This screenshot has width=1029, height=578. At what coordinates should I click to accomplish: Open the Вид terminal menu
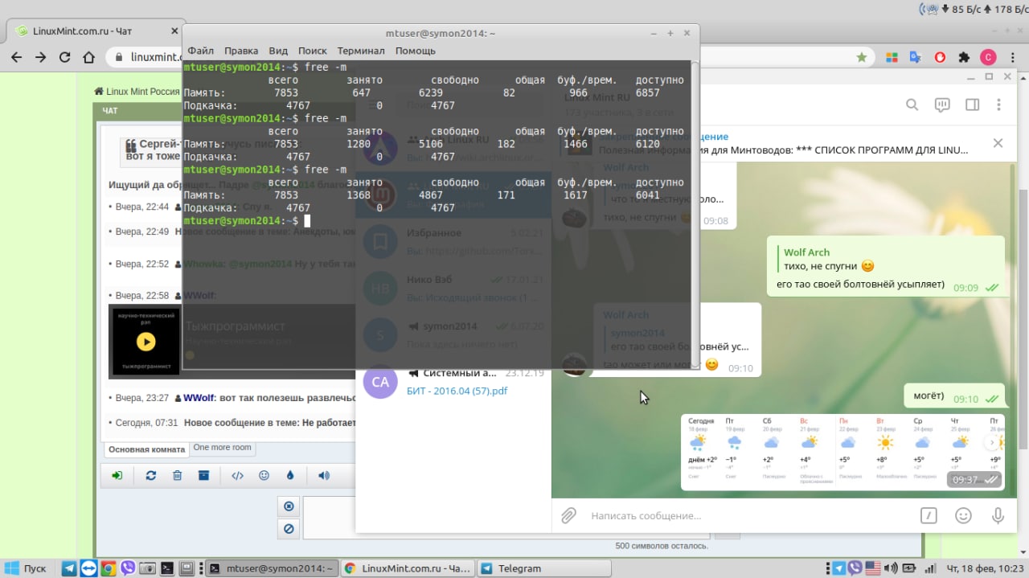coord(278,51)
